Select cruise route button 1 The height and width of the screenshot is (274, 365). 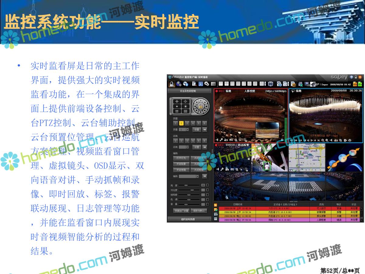pos(176,141)
